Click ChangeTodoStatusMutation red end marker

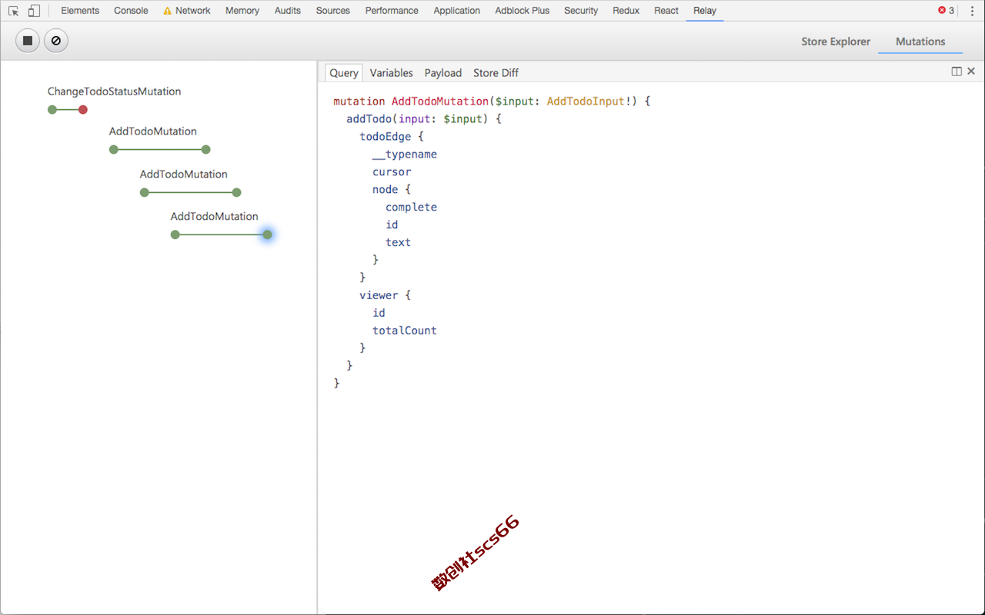click(83, 110)
